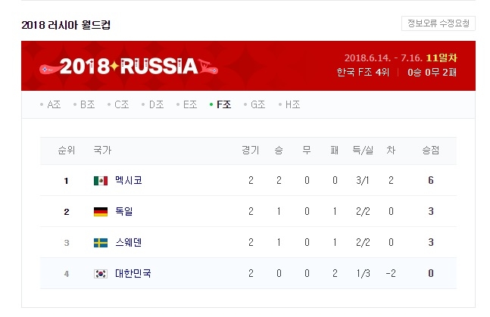View the G조 group tab
The height and width of the screenshot is (317, 490).
pyautogui.click(x=256, y=104)
